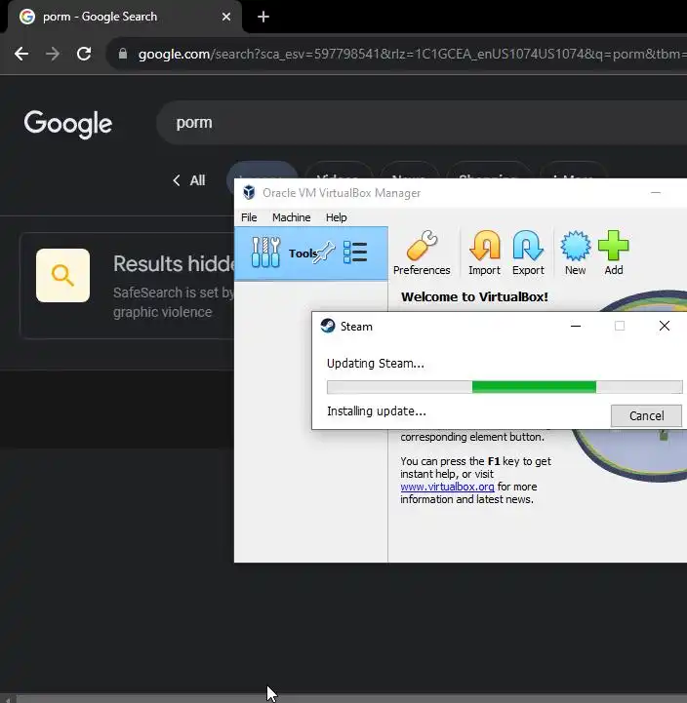Screen dimensions: 687x703
Task: Click the horizontal scrollbar left arrow
Action: click(8, 699)
